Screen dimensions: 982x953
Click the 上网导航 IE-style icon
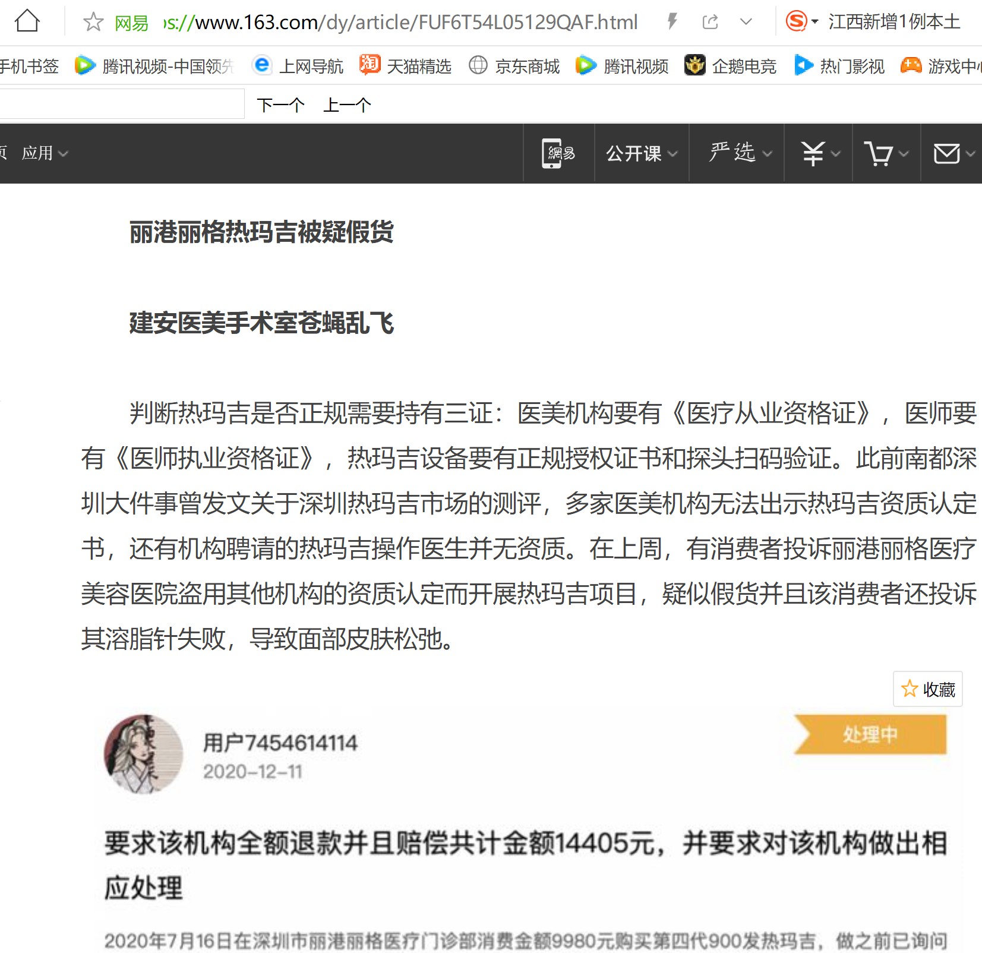[x=262, y=65]
